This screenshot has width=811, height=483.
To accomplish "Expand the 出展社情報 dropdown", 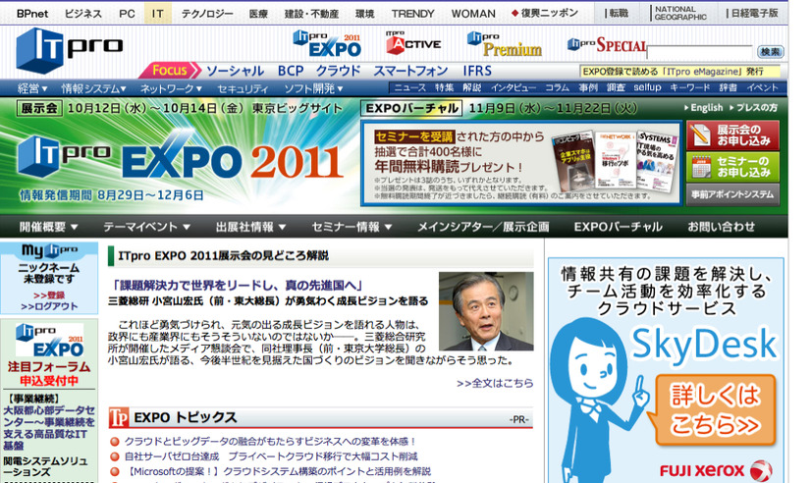I will pos(250,227).
